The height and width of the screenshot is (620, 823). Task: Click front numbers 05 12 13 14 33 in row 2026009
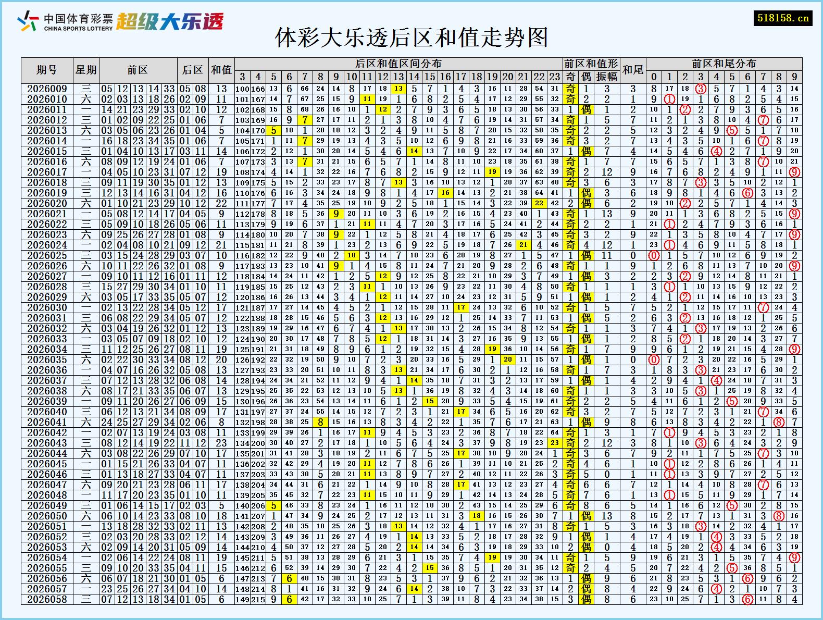pos(138,89)
